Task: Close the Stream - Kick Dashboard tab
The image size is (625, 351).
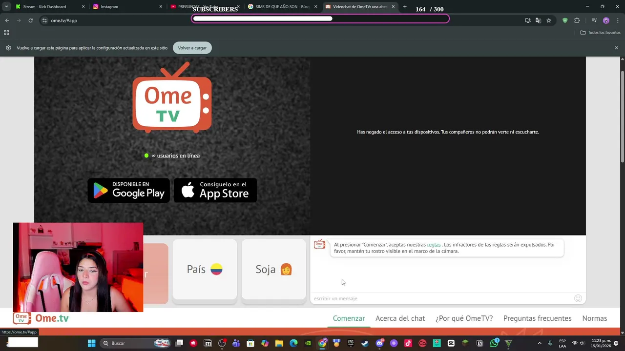Action: [x=83, y=7]
